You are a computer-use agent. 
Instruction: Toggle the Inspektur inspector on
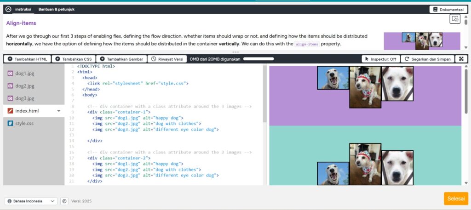(x=380, y=59)
